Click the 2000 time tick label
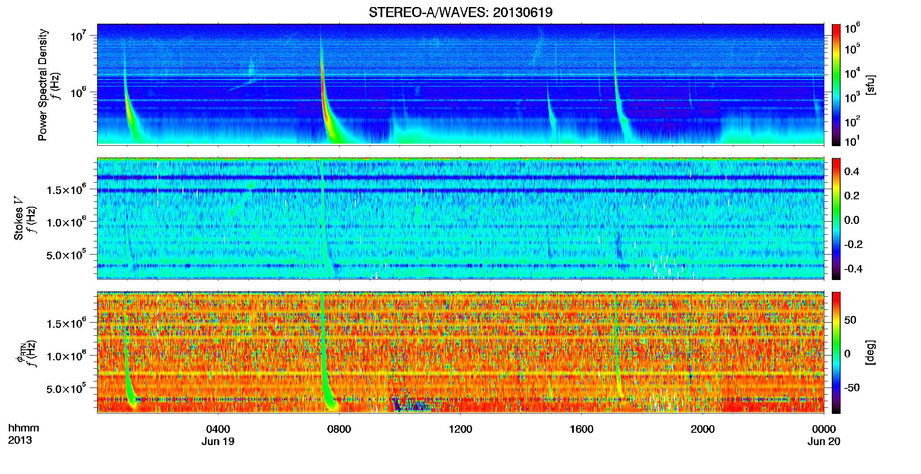This screenshot has height=474, width=921. click(703, 429)
